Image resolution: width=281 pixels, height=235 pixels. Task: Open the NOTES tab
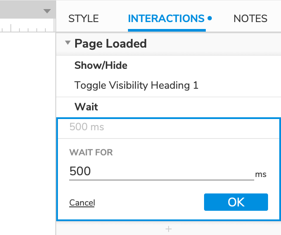tap(250, 19)
